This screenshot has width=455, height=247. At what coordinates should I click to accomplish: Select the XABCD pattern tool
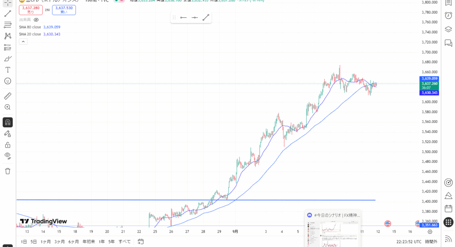tap(8, 36)
